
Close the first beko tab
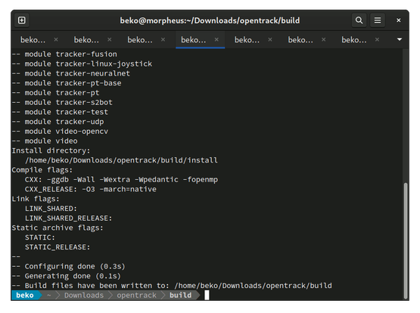point(56,39)
